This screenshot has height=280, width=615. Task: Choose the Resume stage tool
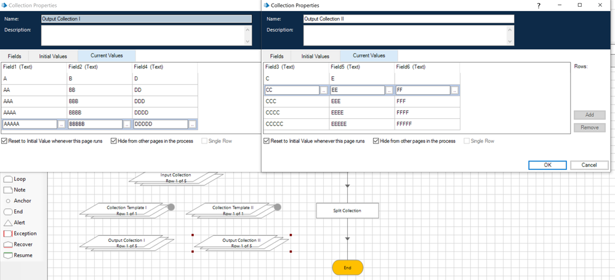point(7,255)
